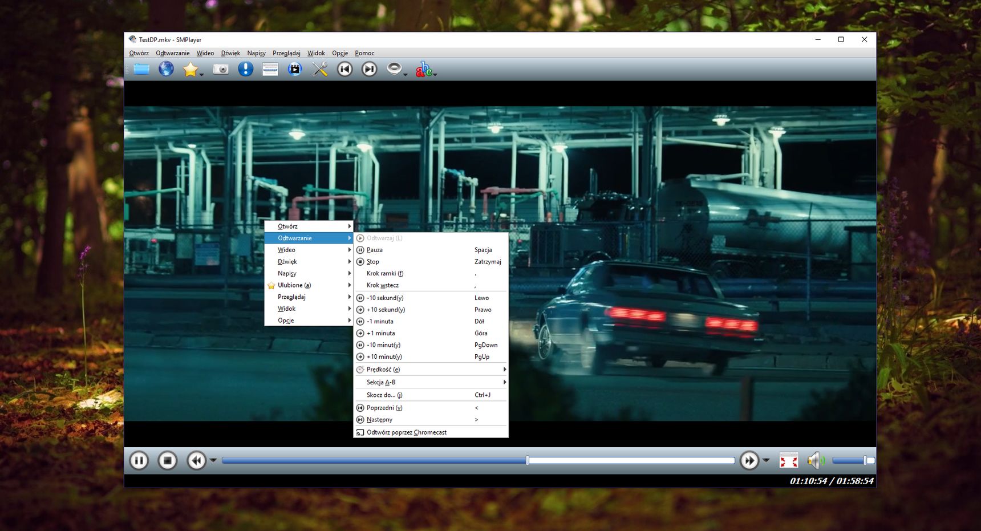The width and height of the screenshot is (981, 531).
Task: Click on the seek bar progress track
Action: tap(478, 460)
